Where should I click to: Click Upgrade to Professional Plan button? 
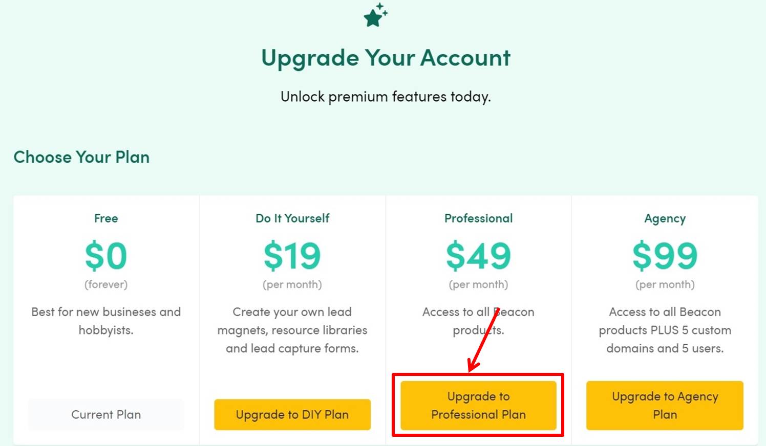coord(478,405)
